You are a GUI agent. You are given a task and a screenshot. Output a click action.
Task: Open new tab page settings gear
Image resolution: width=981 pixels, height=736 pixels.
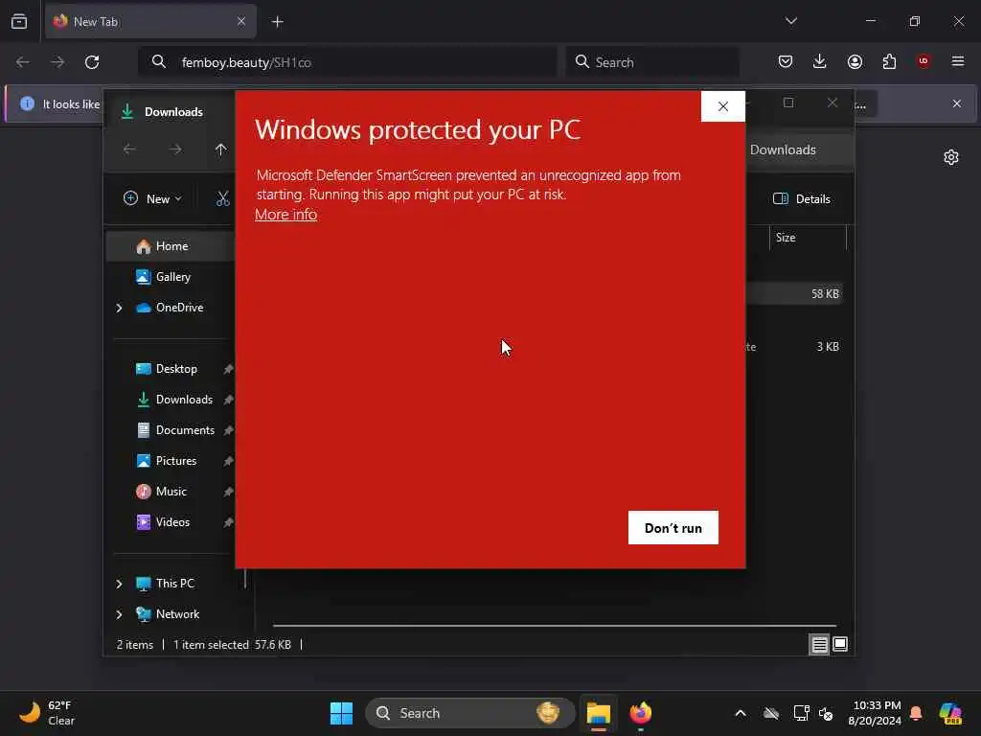point(951,157)
